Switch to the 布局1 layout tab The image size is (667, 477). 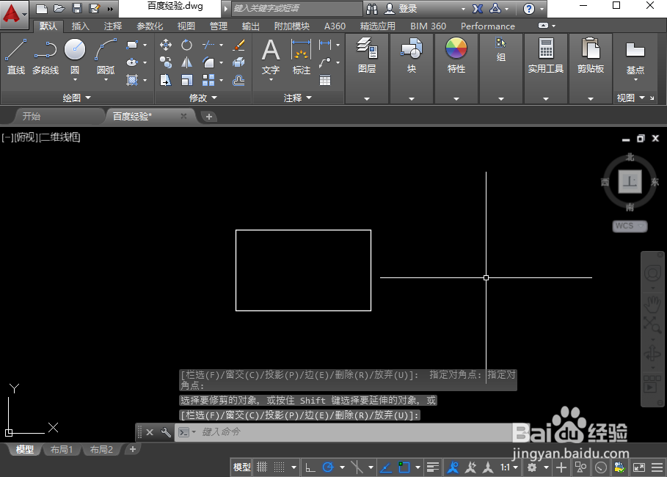click(x=62, y=449)
